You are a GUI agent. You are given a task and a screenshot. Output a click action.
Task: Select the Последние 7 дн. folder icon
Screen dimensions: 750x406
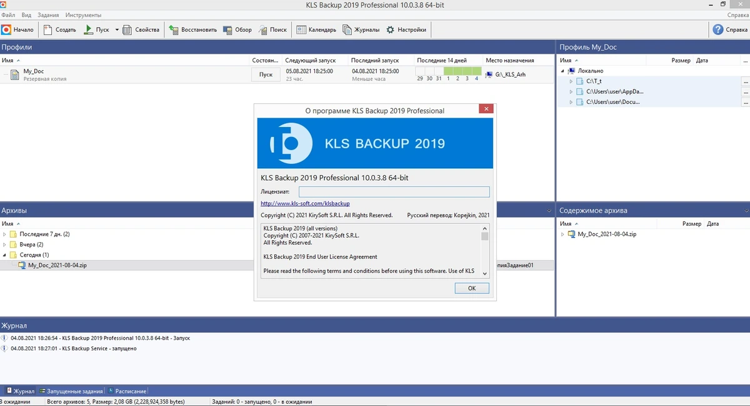13,234
